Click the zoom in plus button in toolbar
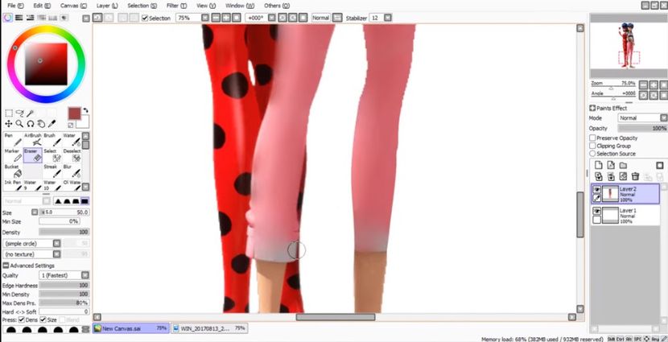The width and height of the screenshot is (668, 342). 225,18
